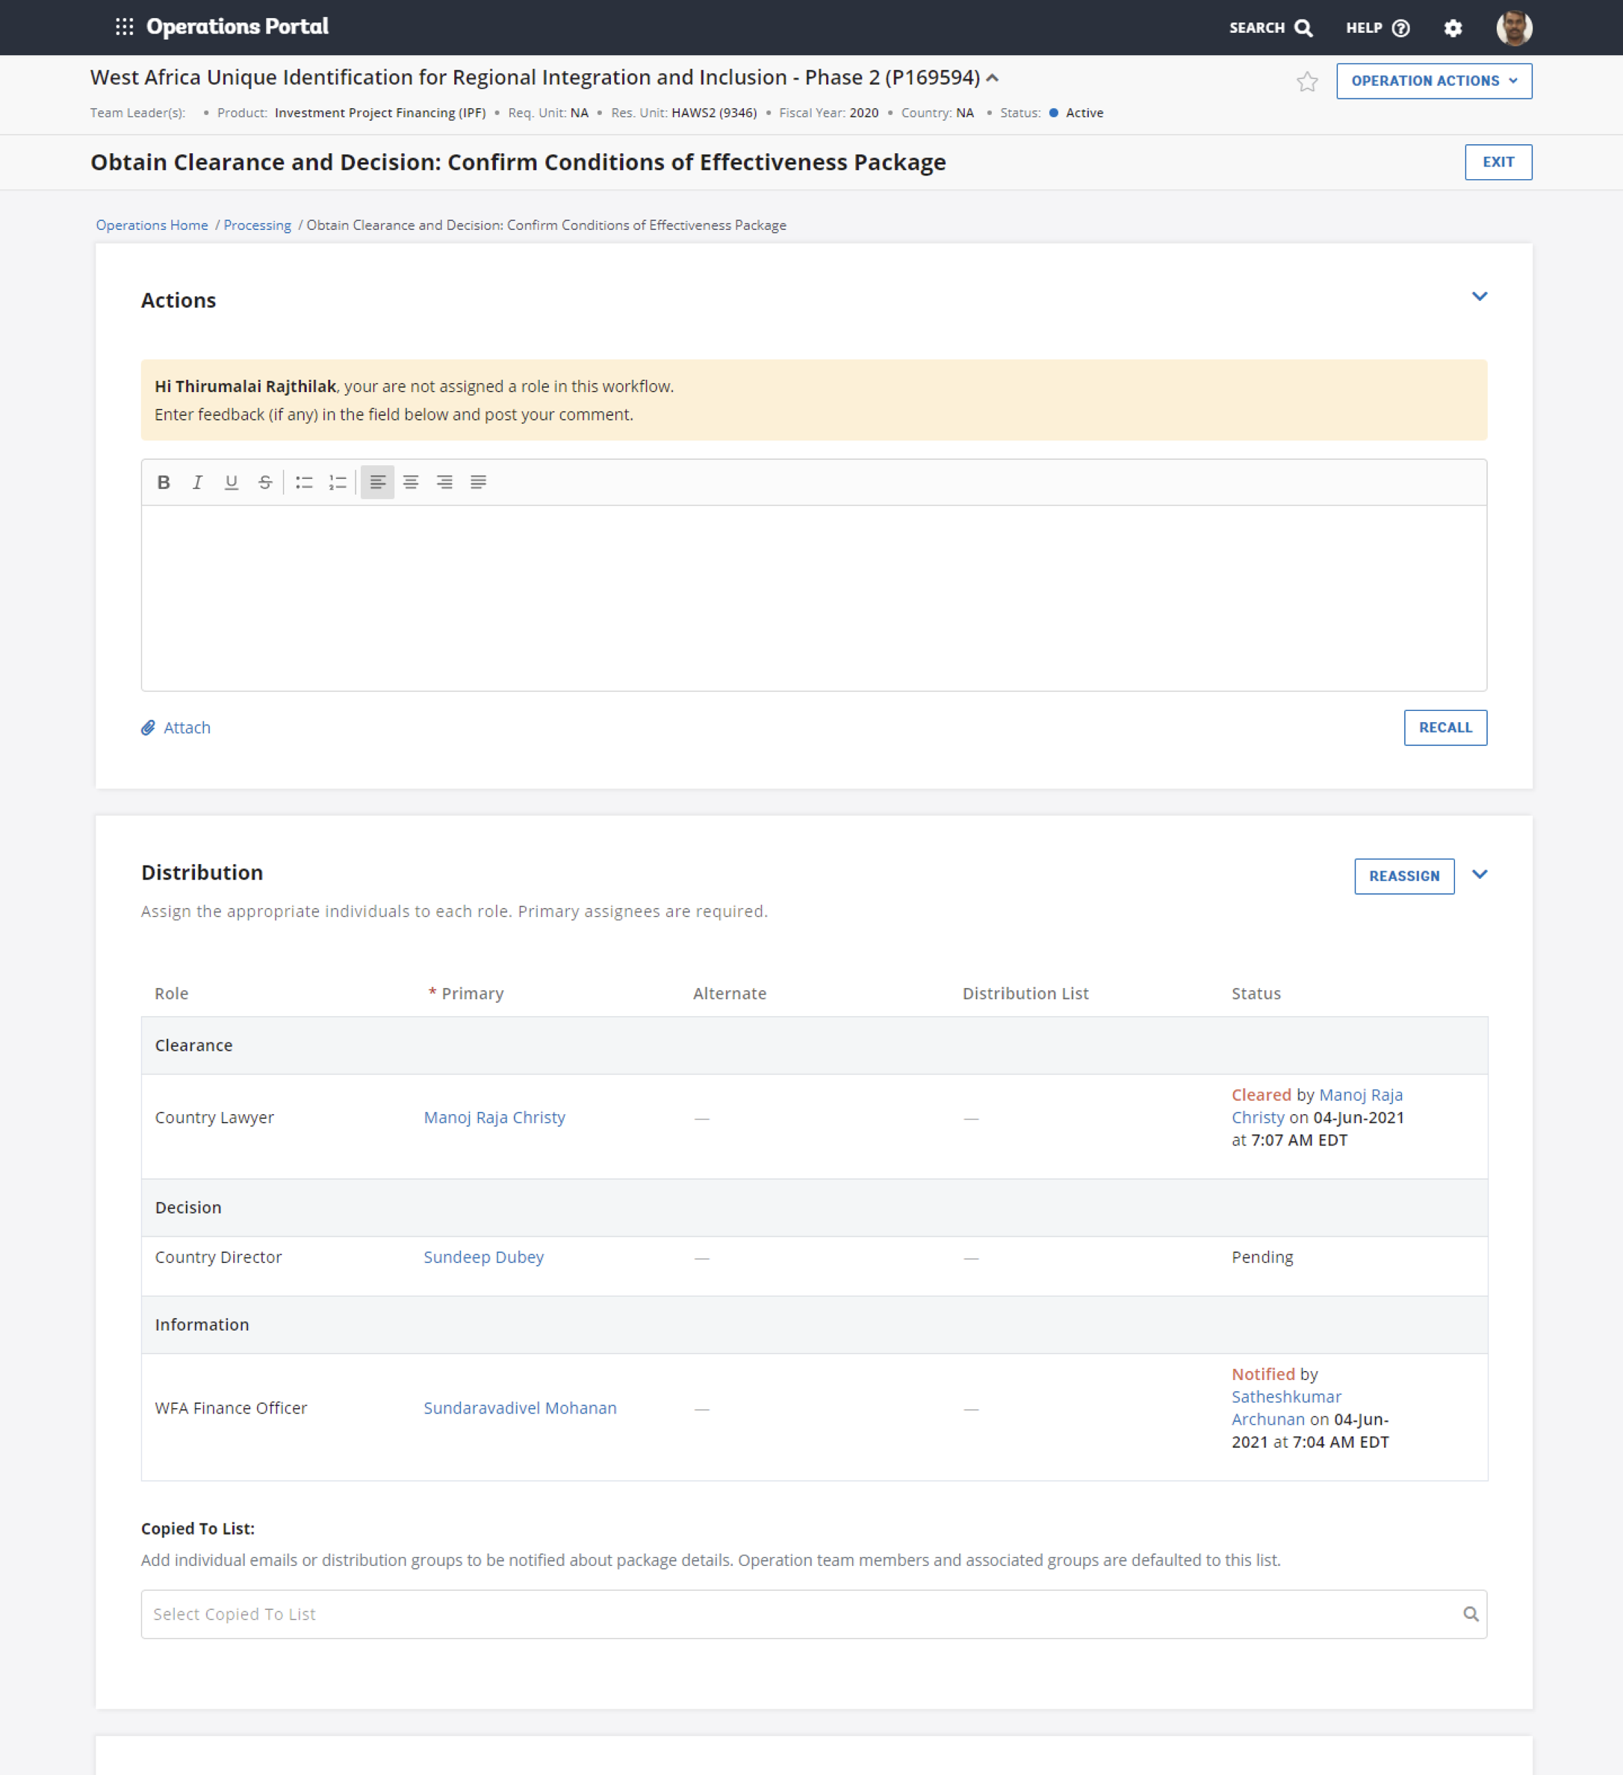The height and width of the screenshot is (1775, 1623).
Task: Click the Recall button
Action: coord(1444,727)
